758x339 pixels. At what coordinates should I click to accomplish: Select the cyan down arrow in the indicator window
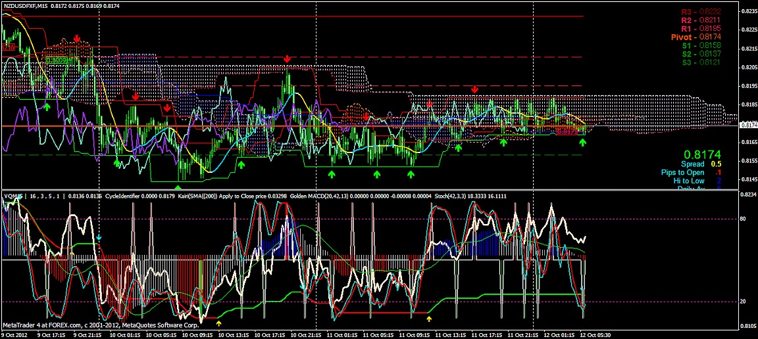click(x=99, y=237)
